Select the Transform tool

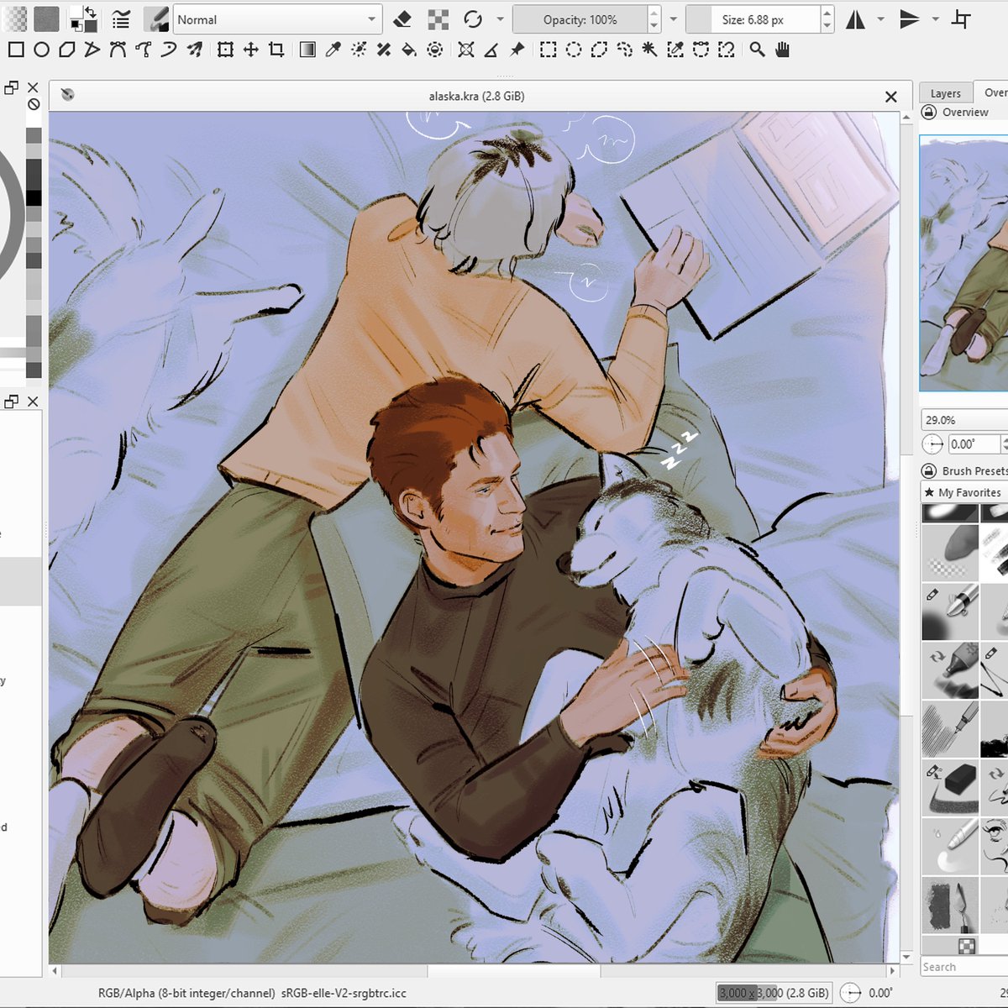click(x=225, y=50)
